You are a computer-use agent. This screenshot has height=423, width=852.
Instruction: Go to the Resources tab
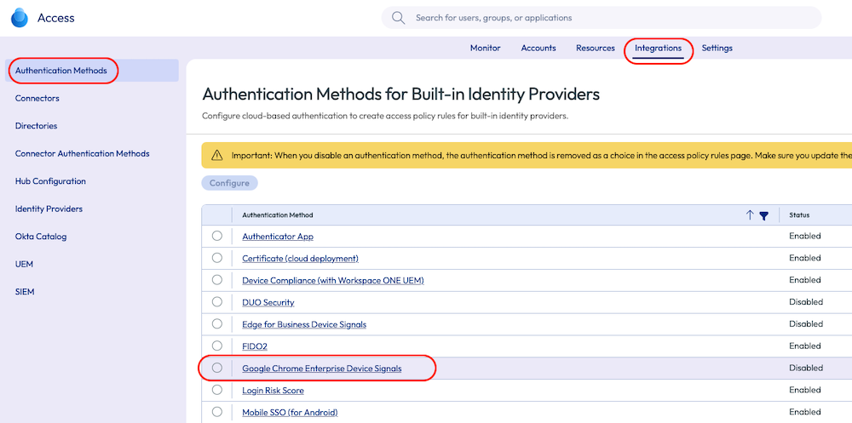tap(595, 49)
